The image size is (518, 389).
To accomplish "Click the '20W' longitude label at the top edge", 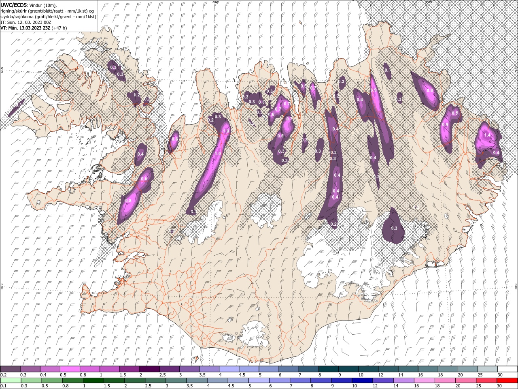I will (215, 2).
